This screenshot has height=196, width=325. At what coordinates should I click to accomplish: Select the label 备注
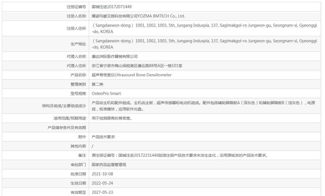click(82, 155)
